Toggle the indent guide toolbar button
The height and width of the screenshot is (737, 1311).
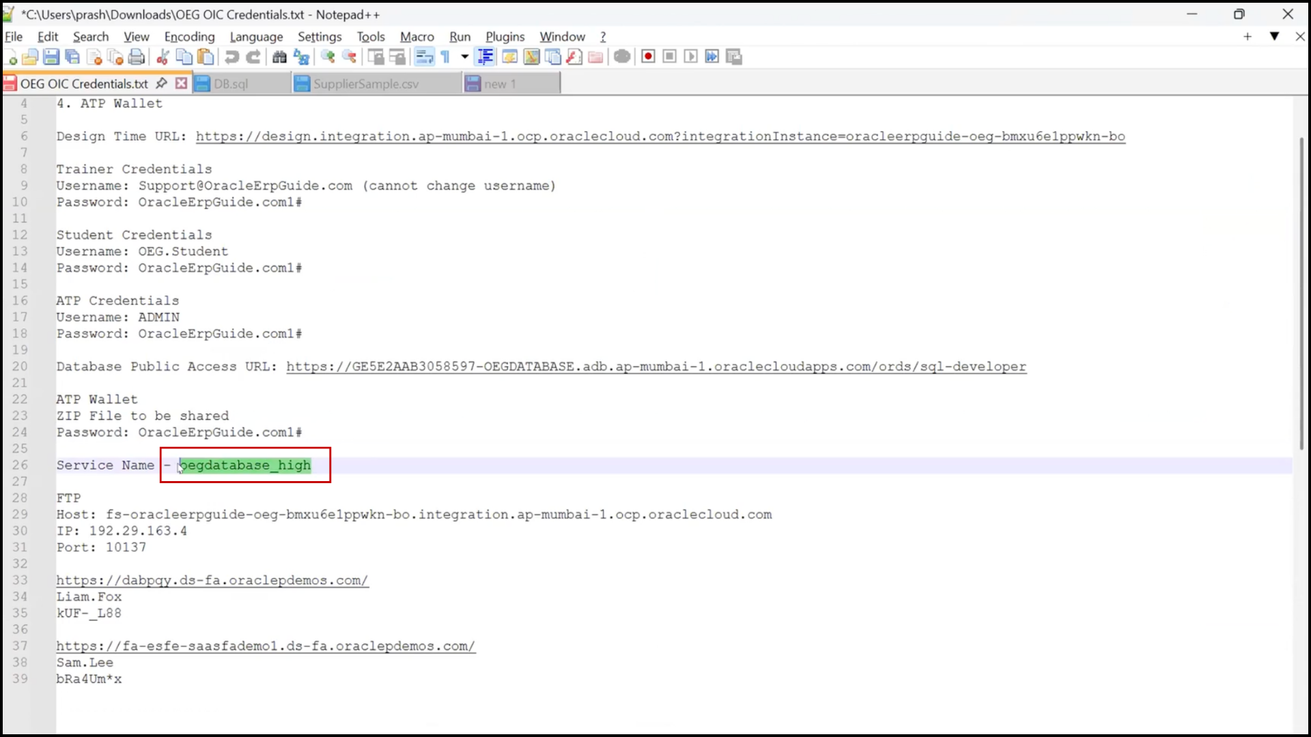[x=485, y=57]
